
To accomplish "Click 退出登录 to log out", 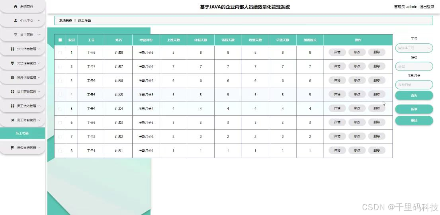I will click(x=427, y=7).
